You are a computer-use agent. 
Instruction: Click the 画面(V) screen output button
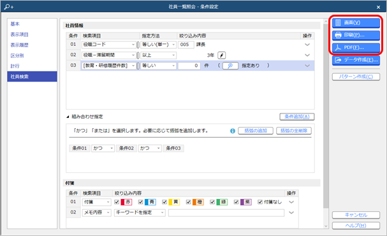coord(356,23)
